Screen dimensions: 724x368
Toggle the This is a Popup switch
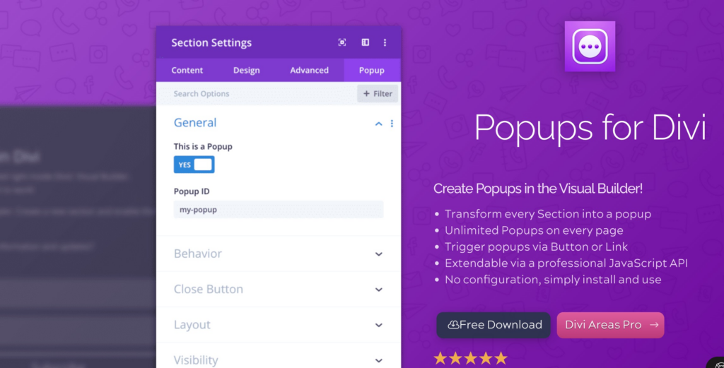tap(194, 165)
